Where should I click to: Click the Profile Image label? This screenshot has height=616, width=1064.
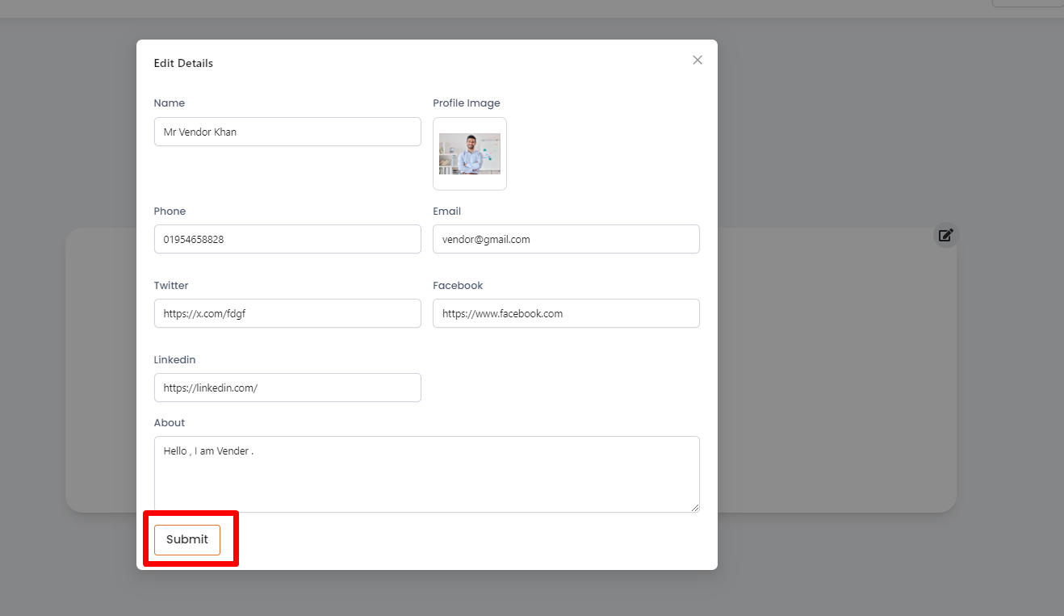tap(467, 103)
